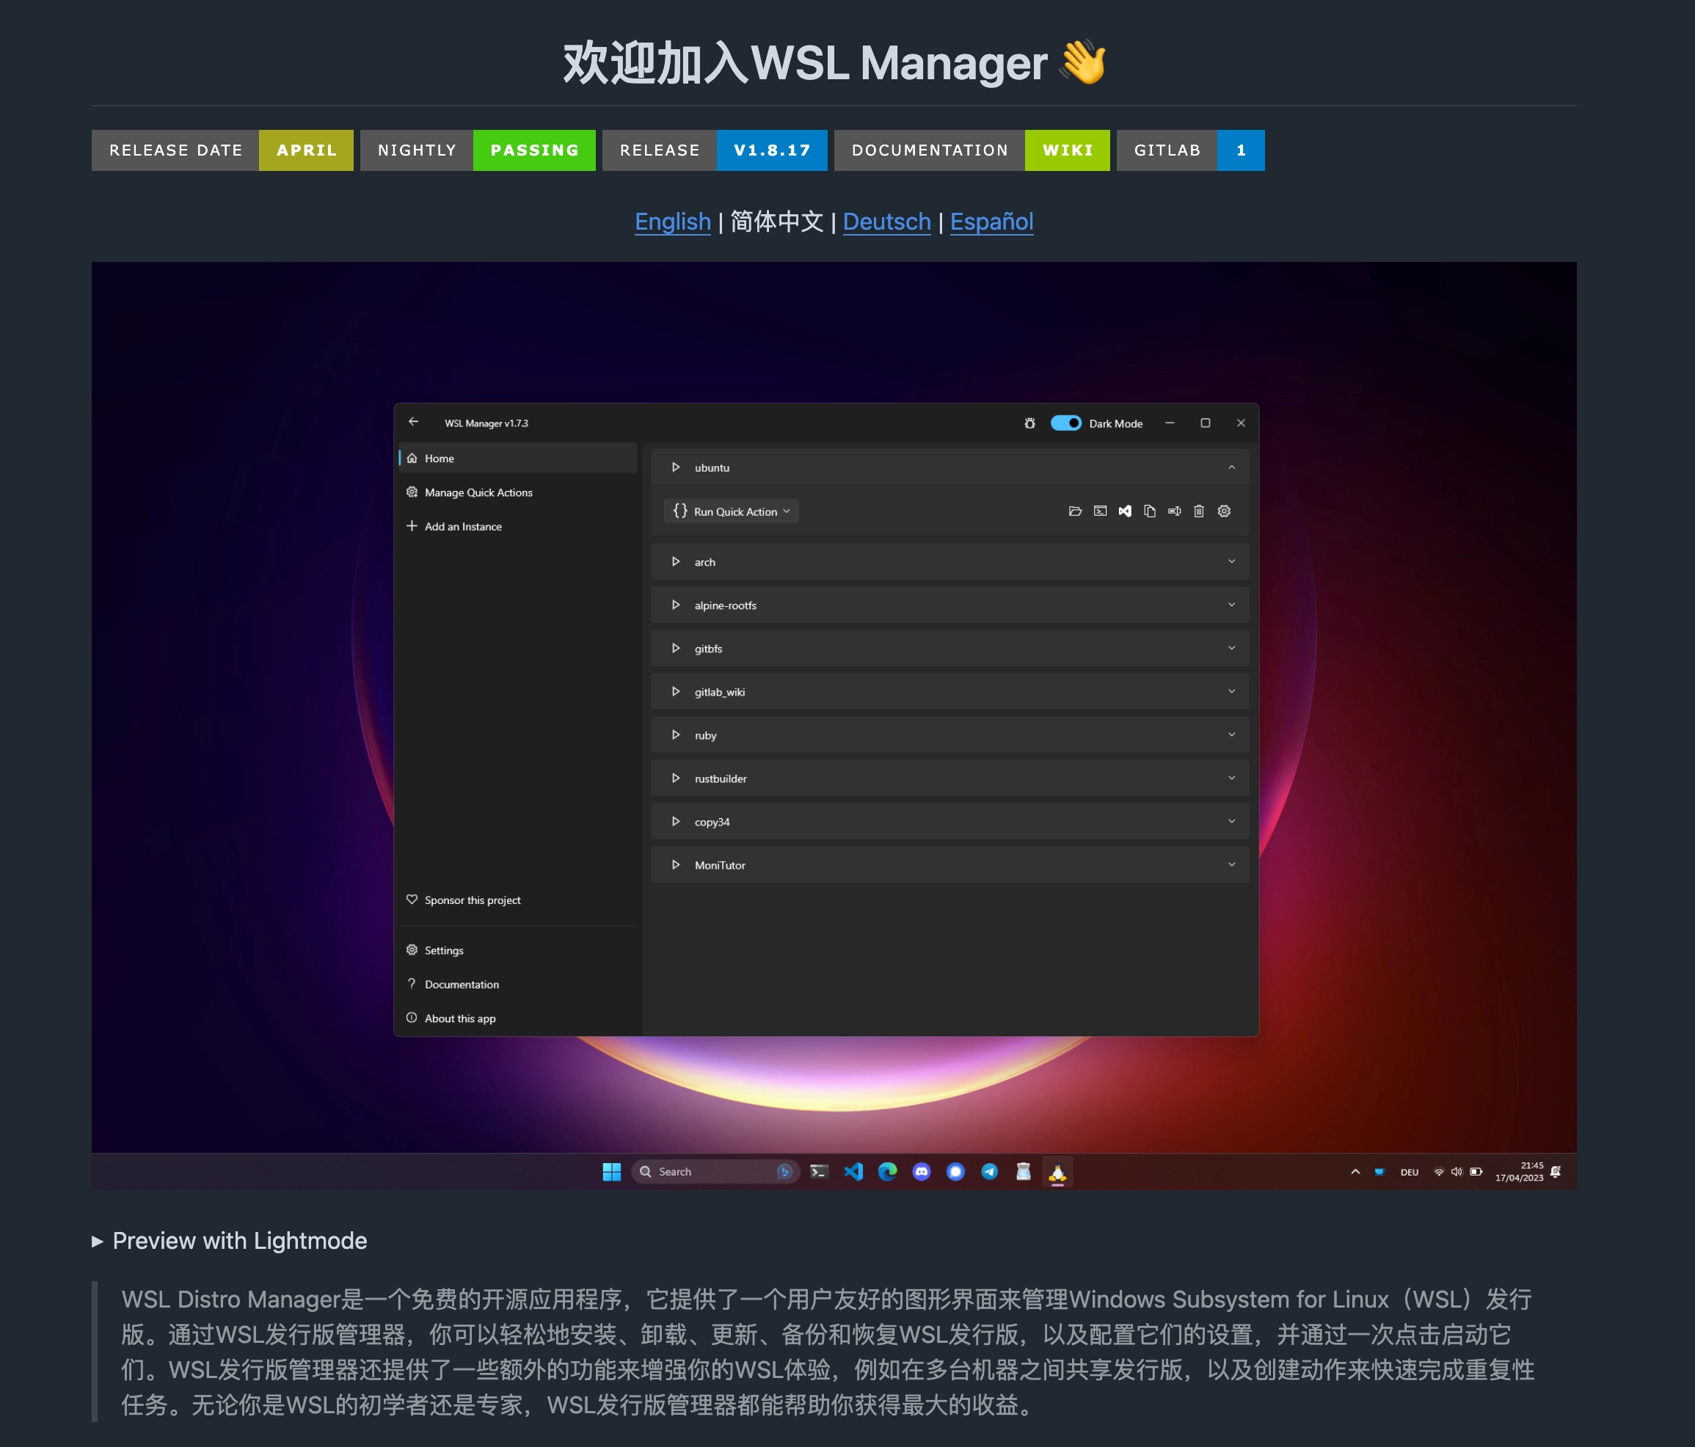Start the MoniTutor instance
1695x1447 pixels.
pyautogui.click(x=676, y=865)
